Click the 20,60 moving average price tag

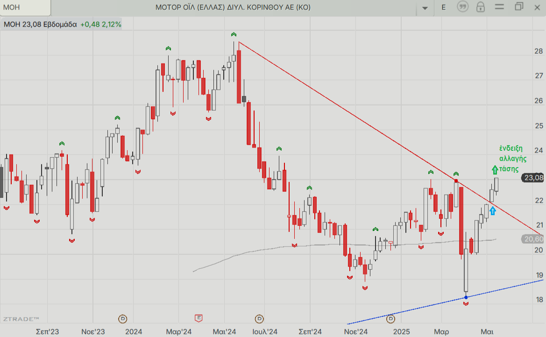coord(532,239)
